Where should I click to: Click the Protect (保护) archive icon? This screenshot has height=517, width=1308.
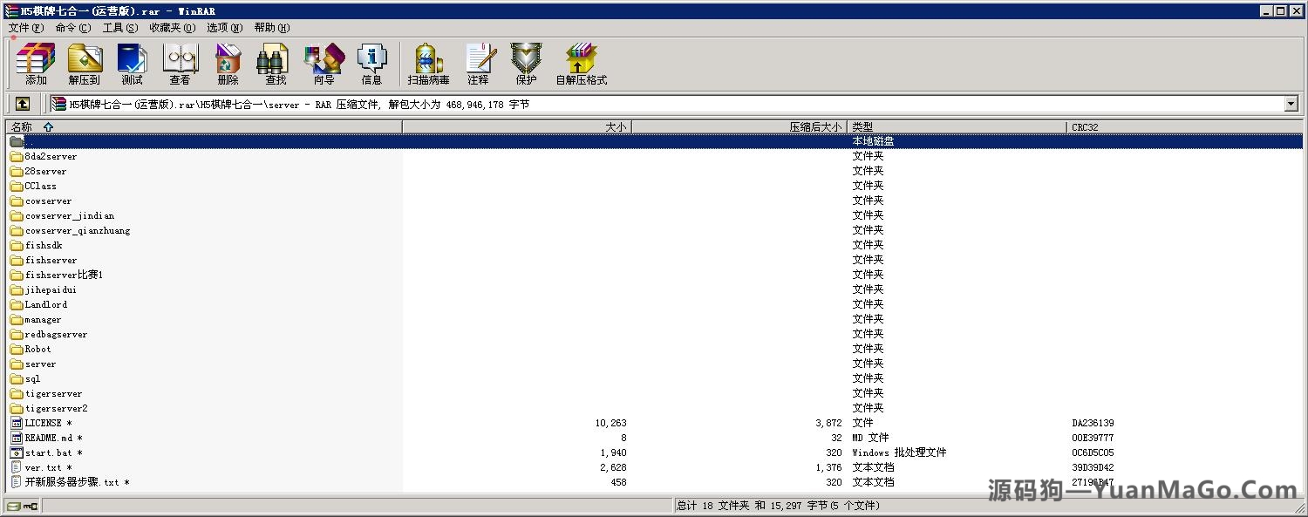click(x=526, y=64)
